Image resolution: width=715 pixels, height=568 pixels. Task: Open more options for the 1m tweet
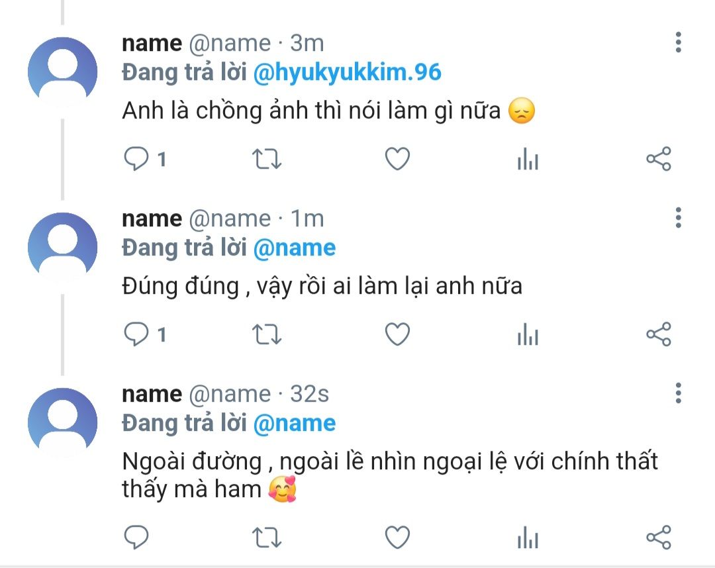(678, 218)
